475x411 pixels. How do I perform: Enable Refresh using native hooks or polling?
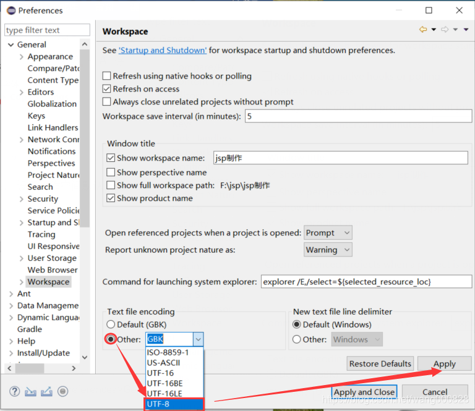[x=106, y=75]
